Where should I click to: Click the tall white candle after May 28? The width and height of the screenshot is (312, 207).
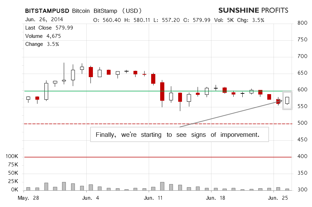[46, 91]
